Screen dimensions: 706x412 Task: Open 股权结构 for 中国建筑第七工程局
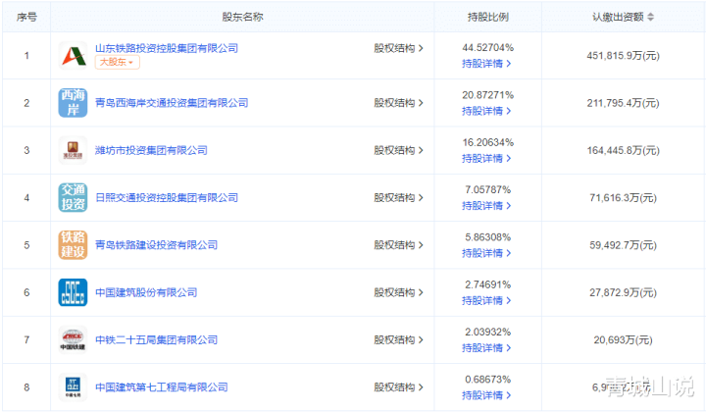398,387
